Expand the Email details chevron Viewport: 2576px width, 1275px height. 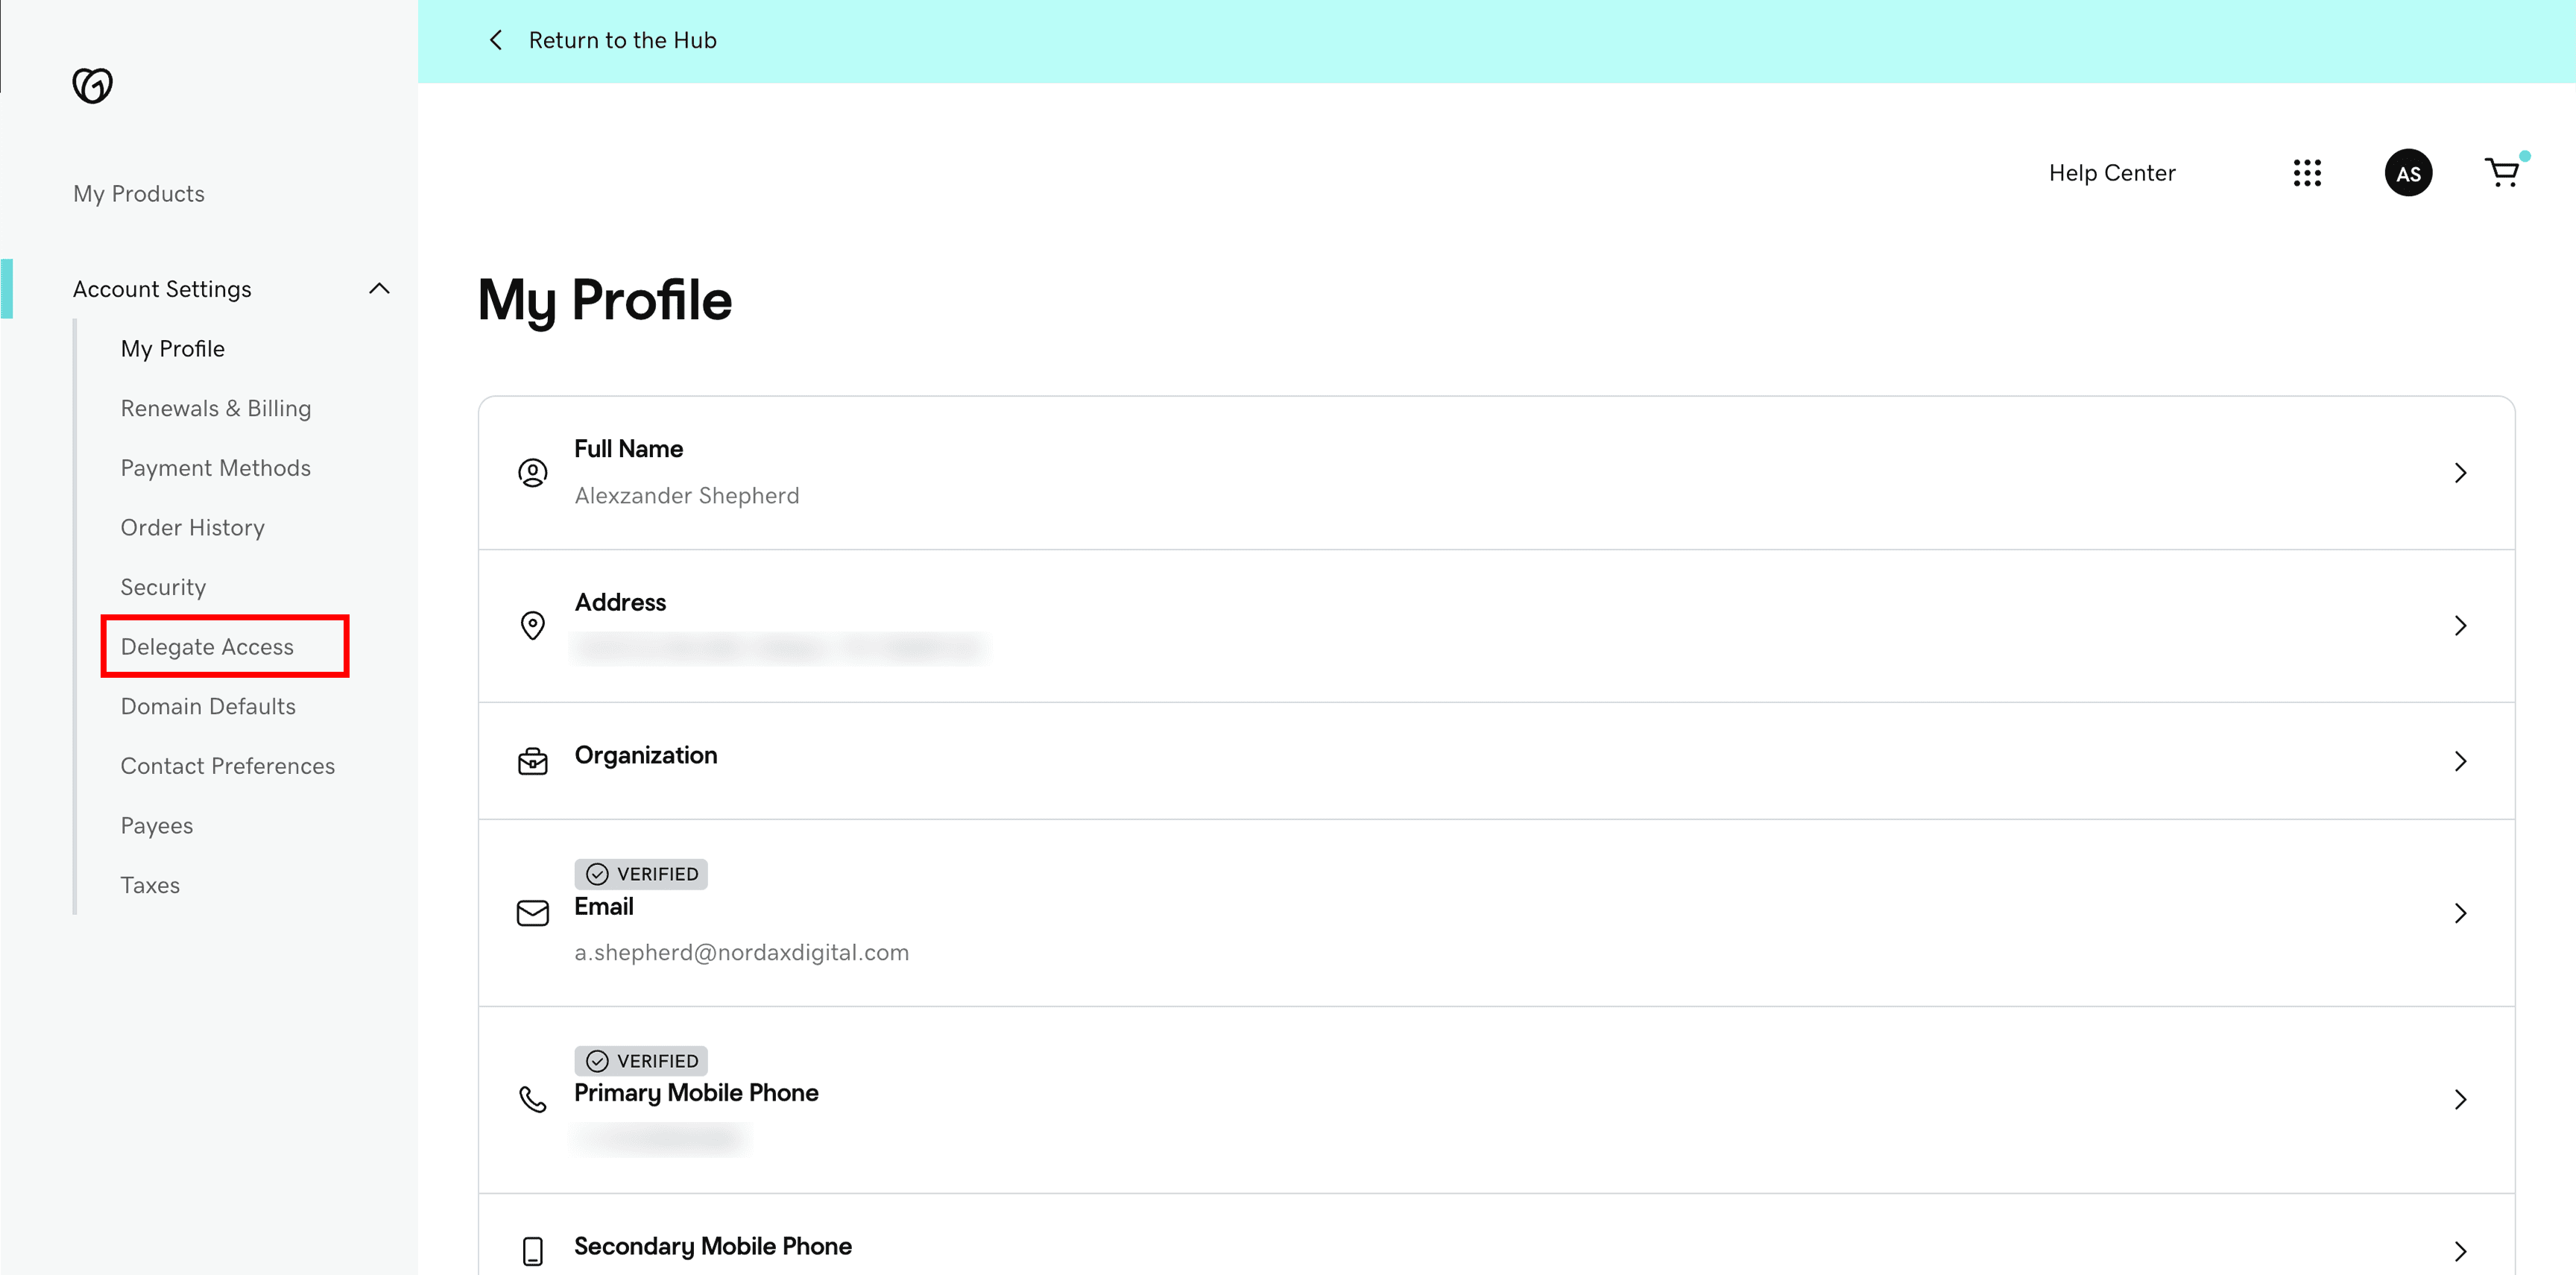[2461, 913]
